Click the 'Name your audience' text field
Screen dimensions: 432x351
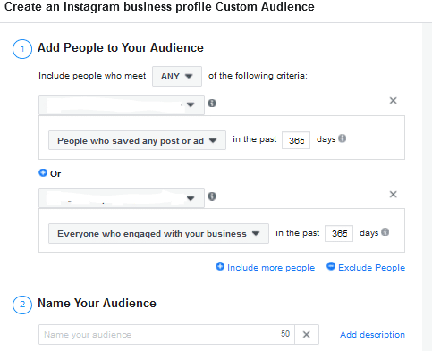(166, 335)
